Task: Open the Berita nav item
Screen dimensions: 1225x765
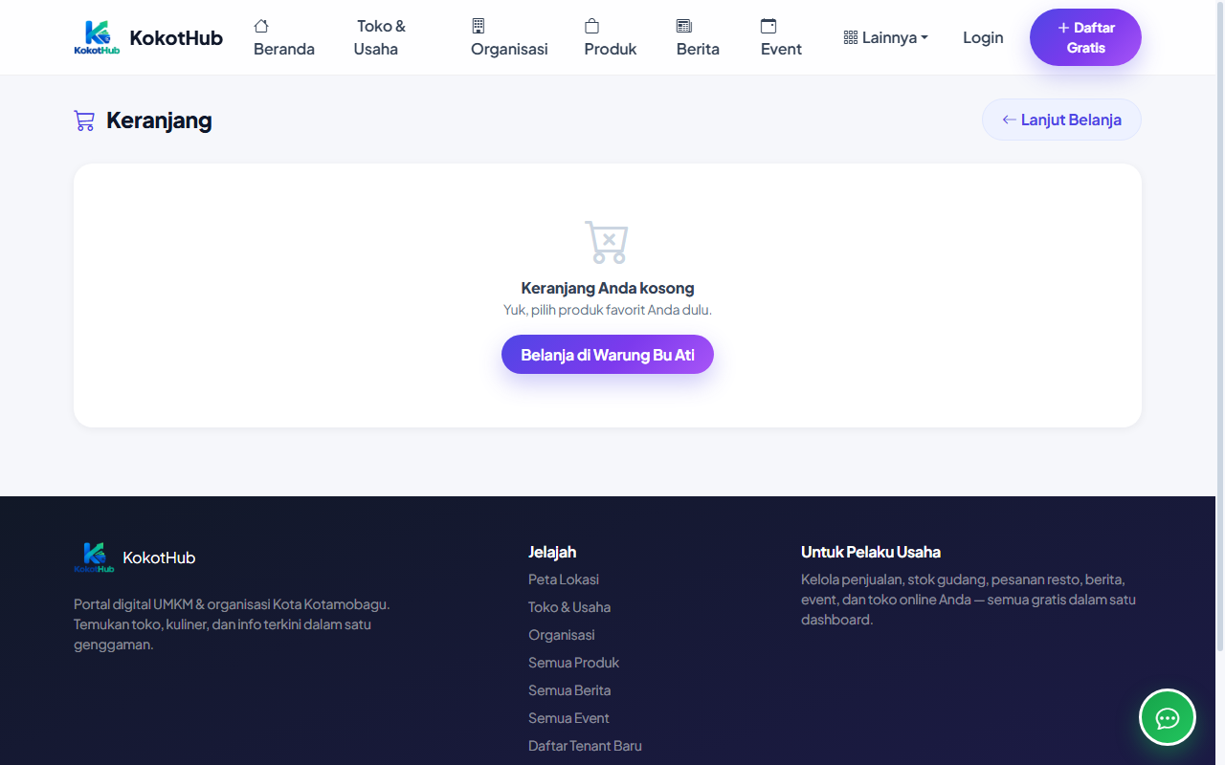Action: [698, 37]
